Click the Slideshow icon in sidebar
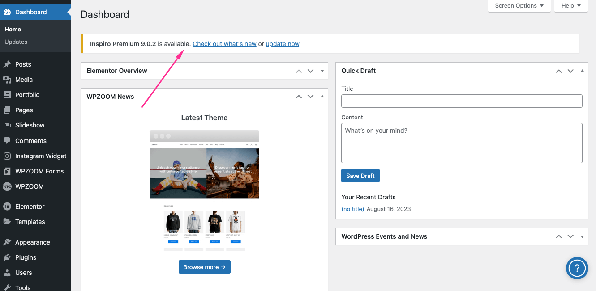The width and height of the screenshot is (596, 291). click(x=7, y=125)
